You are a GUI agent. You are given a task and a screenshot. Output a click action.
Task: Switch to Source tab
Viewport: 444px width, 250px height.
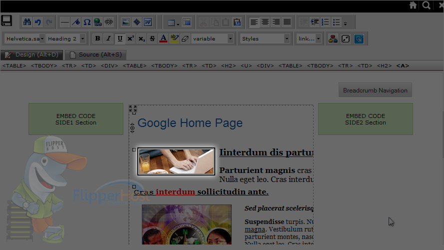coord(96,54)
